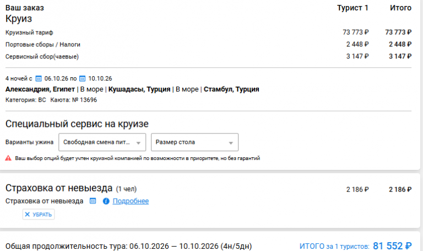This screenshot has height=251, width=423.
Task: Click the Портовые сборы / Налоги label
Action: [x=42, y=45]
